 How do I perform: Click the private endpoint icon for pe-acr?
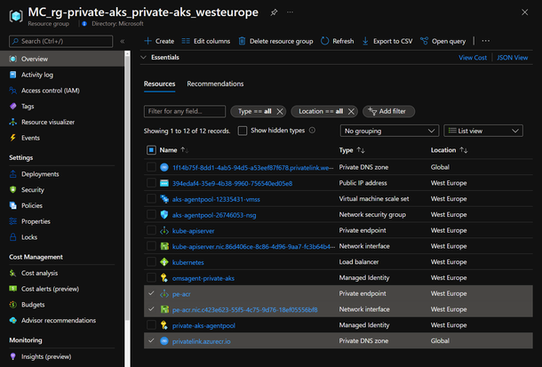[x=164, y=294]
